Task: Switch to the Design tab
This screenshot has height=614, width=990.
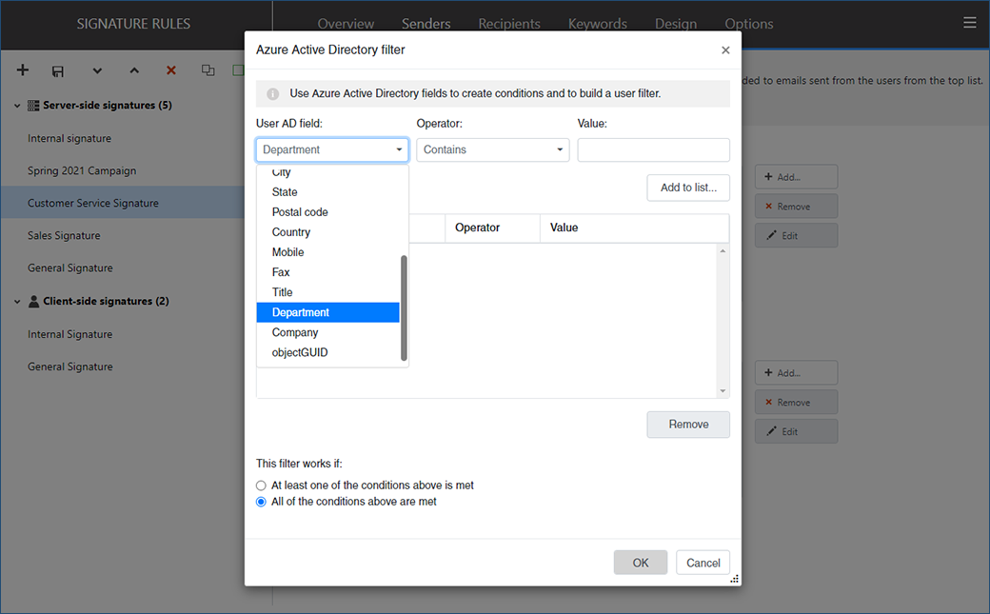Action: tap(676, 24)
